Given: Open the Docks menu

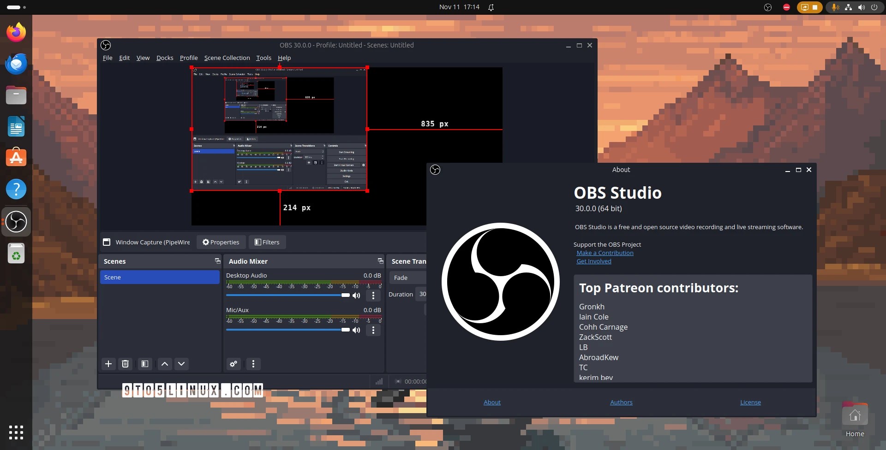Looking at the screenshot, I should (164, 58).
